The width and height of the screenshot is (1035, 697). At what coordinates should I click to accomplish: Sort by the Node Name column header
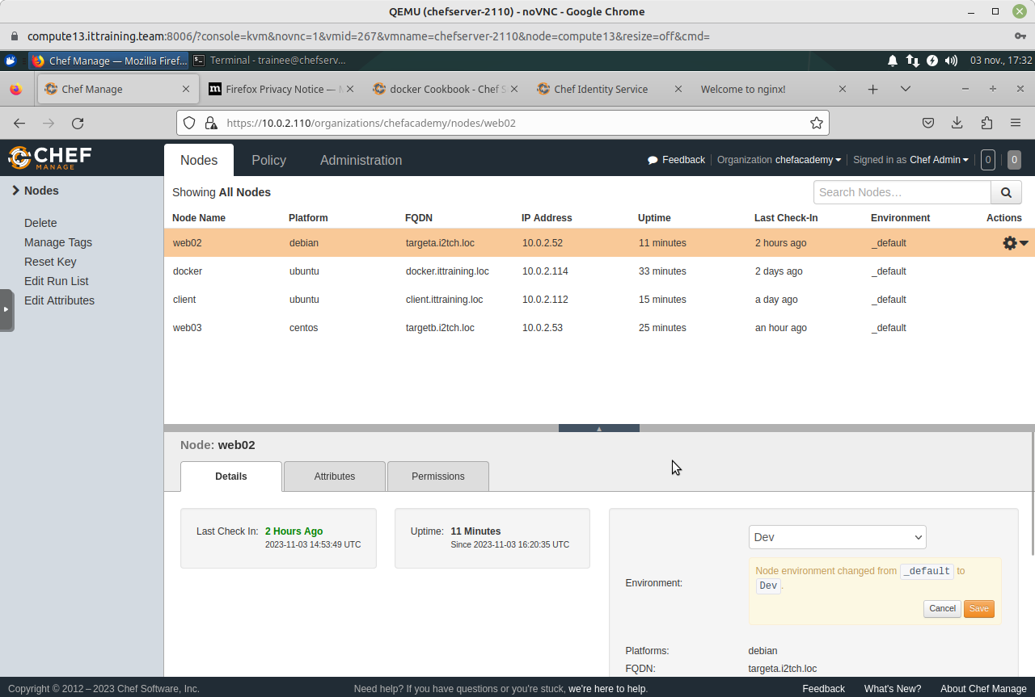point(199,218)
